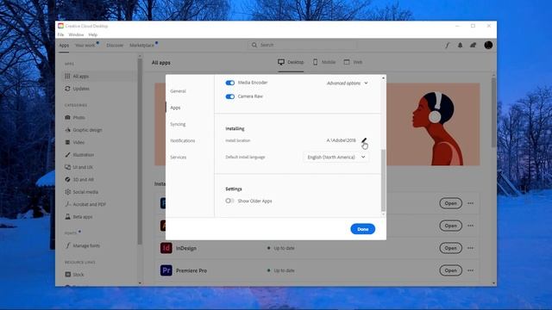Click the Premiere Pro app icon
Viewport: 552px width, 310px height.
166,270
